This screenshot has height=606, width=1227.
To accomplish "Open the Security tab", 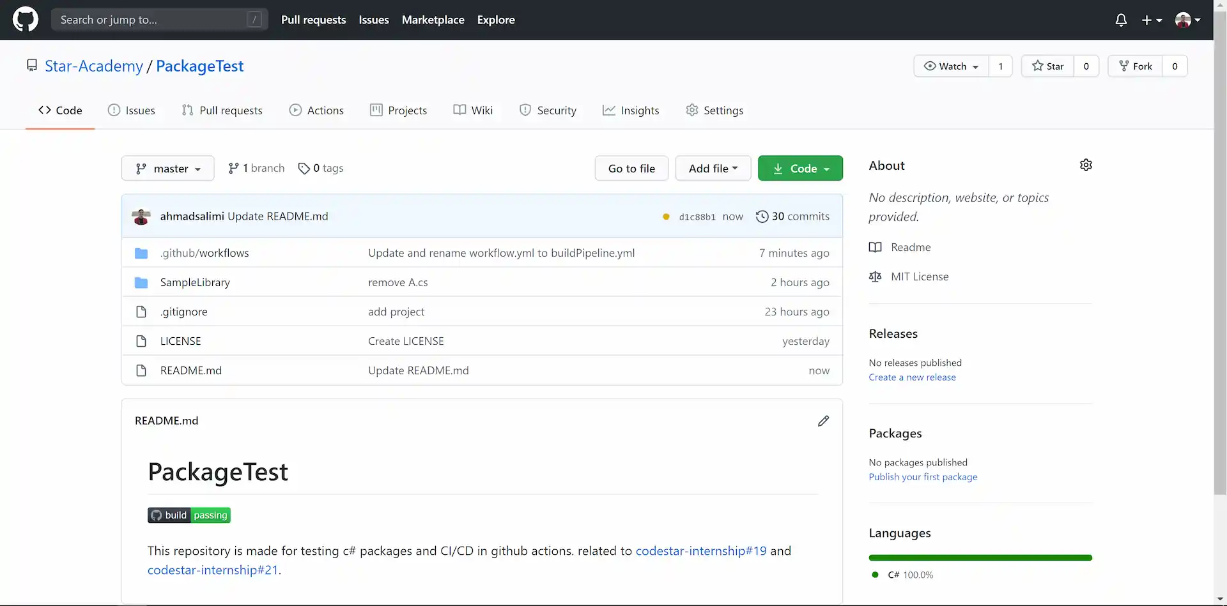I will tap(548, 110).
